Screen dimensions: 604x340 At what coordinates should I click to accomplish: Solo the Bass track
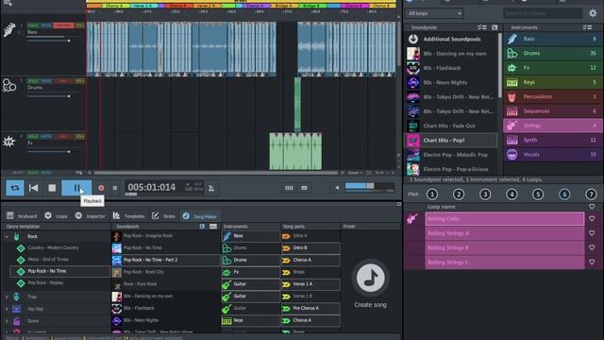33,25
